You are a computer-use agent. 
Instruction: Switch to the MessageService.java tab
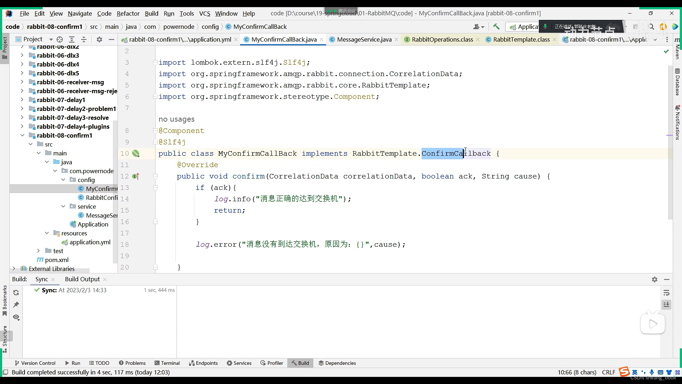pyautogui.click(x=364, y=39)
